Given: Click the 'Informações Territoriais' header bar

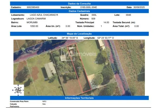Looking at the screenshot, I should [x=79, y=98].
